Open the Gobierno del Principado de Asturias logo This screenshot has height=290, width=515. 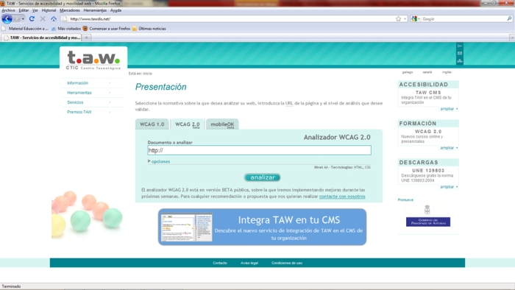tap(428, 216)
